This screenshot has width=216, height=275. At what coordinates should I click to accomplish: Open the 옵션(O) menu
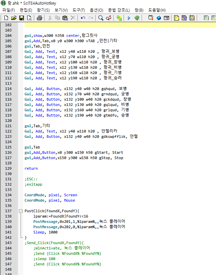[96, 10]
